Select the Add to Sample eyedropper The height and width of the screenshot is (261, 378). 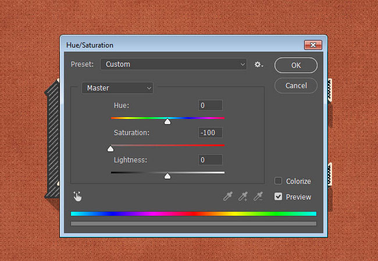coord(243,197)
